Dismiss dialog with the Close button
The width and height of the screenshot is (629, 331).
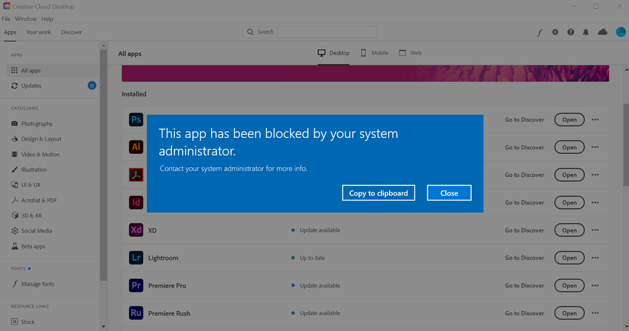[449, 193]
